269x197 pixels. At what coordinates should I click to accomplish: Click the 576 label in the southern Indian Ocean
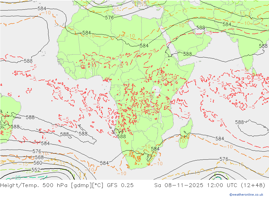(x=224, y=159)
